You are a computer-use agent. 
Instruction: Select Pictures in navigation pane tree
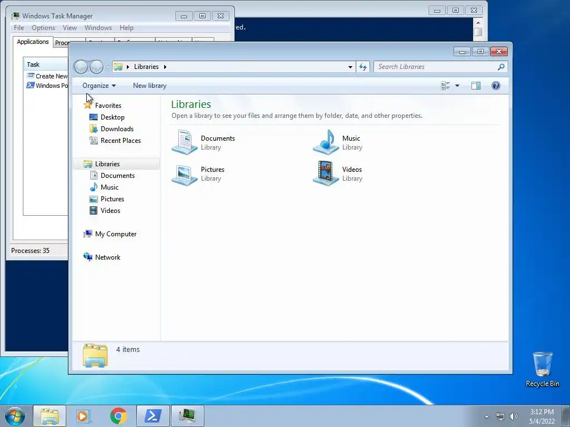(x=112, y=199)
